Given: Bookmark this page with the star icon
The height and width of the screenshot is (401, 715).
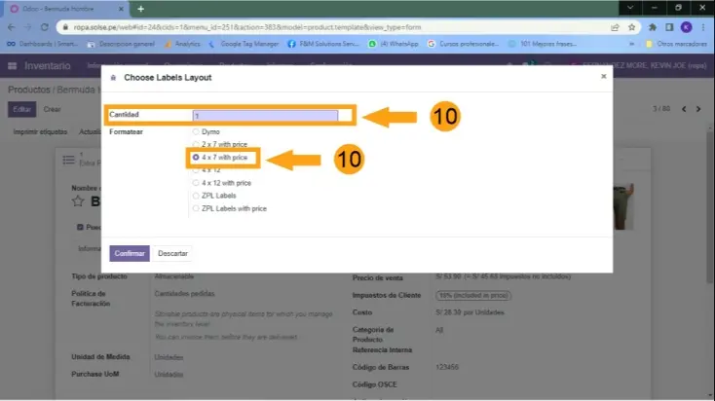Looking at the screenshot, I should coord(631,27).
